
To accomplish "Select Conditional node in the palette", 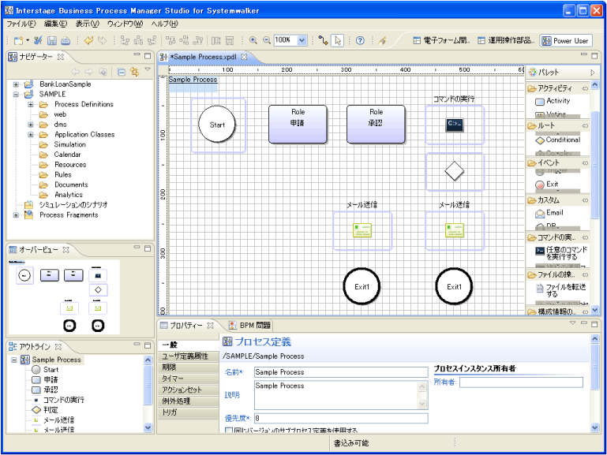I will [557, 140].
